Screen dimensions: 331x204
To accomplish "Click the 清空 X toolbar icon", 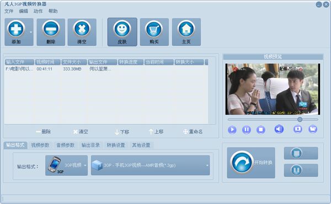I will click(x=82, y=29).
